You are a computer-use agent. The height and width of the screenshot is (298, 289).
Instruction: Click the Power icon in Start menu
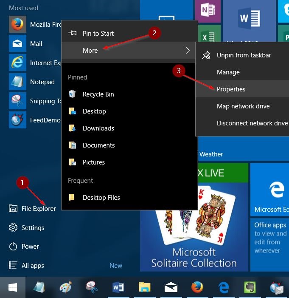click(x=13, y=246)
